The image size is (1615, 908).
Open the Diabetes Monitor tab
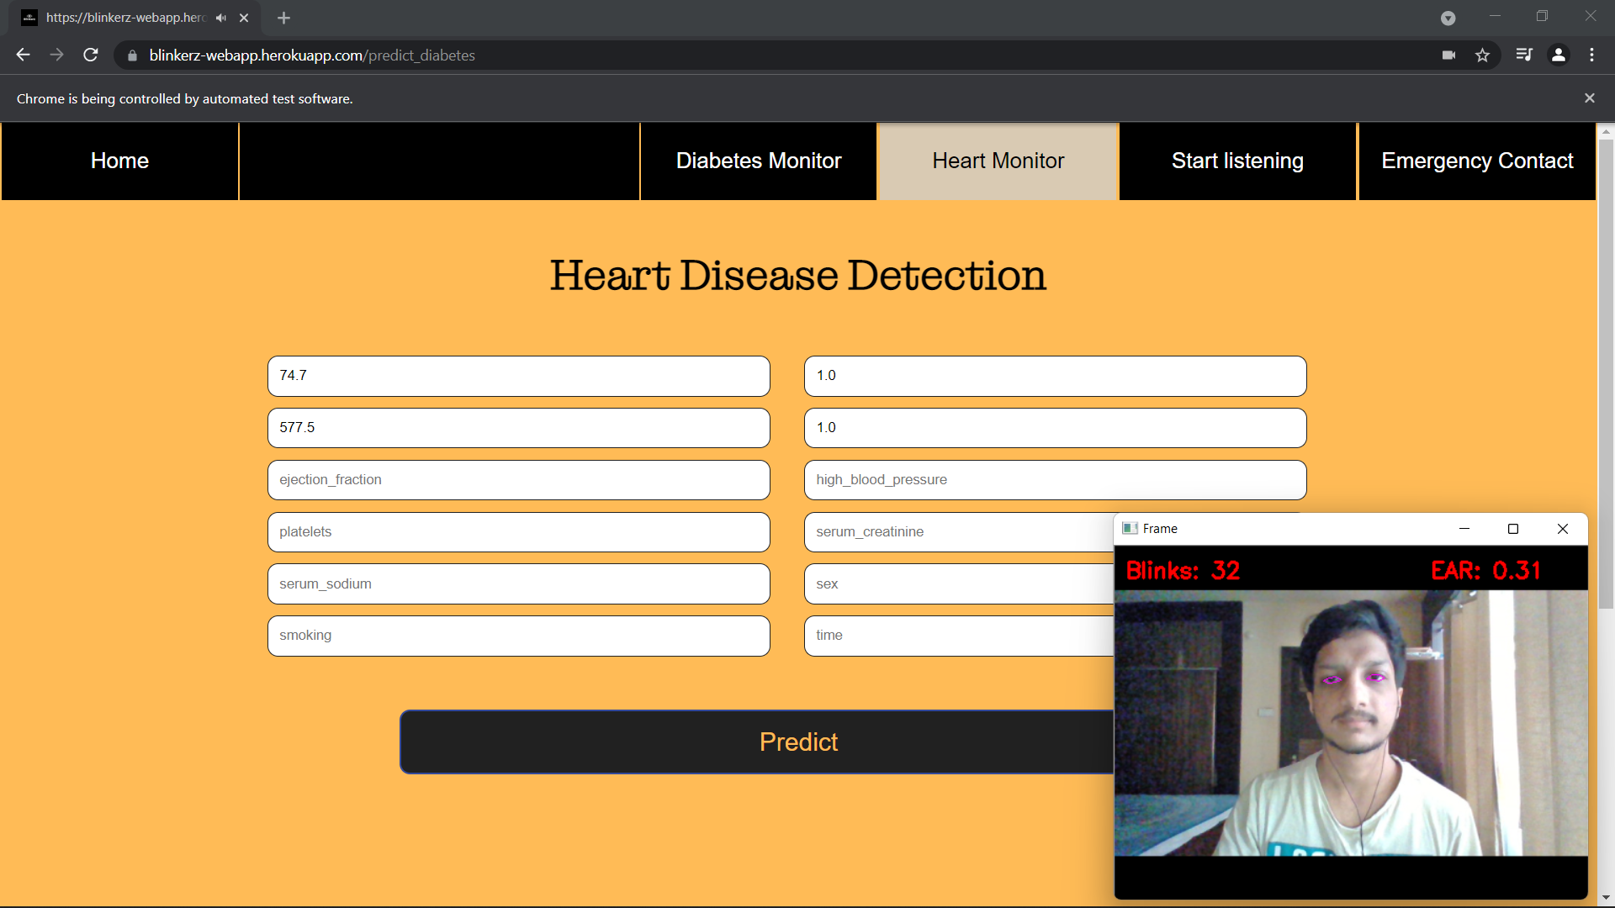coord(758,161)
